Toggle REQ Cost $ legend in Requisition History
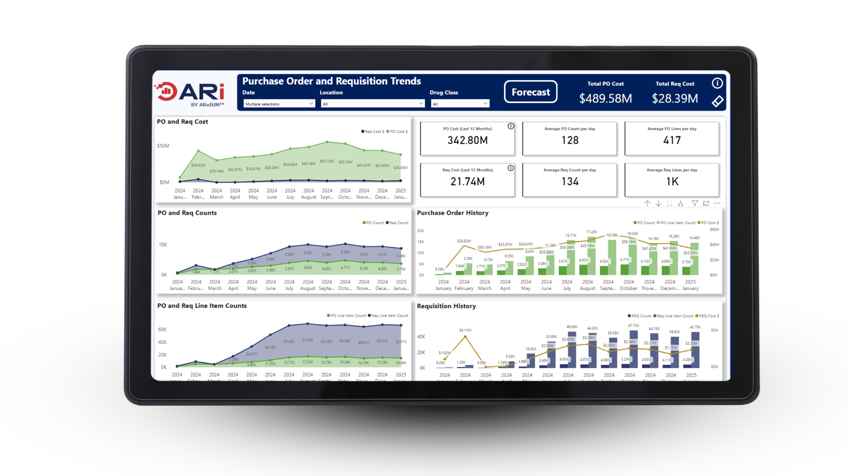This screenshot has width=847, height=476. 707,316
